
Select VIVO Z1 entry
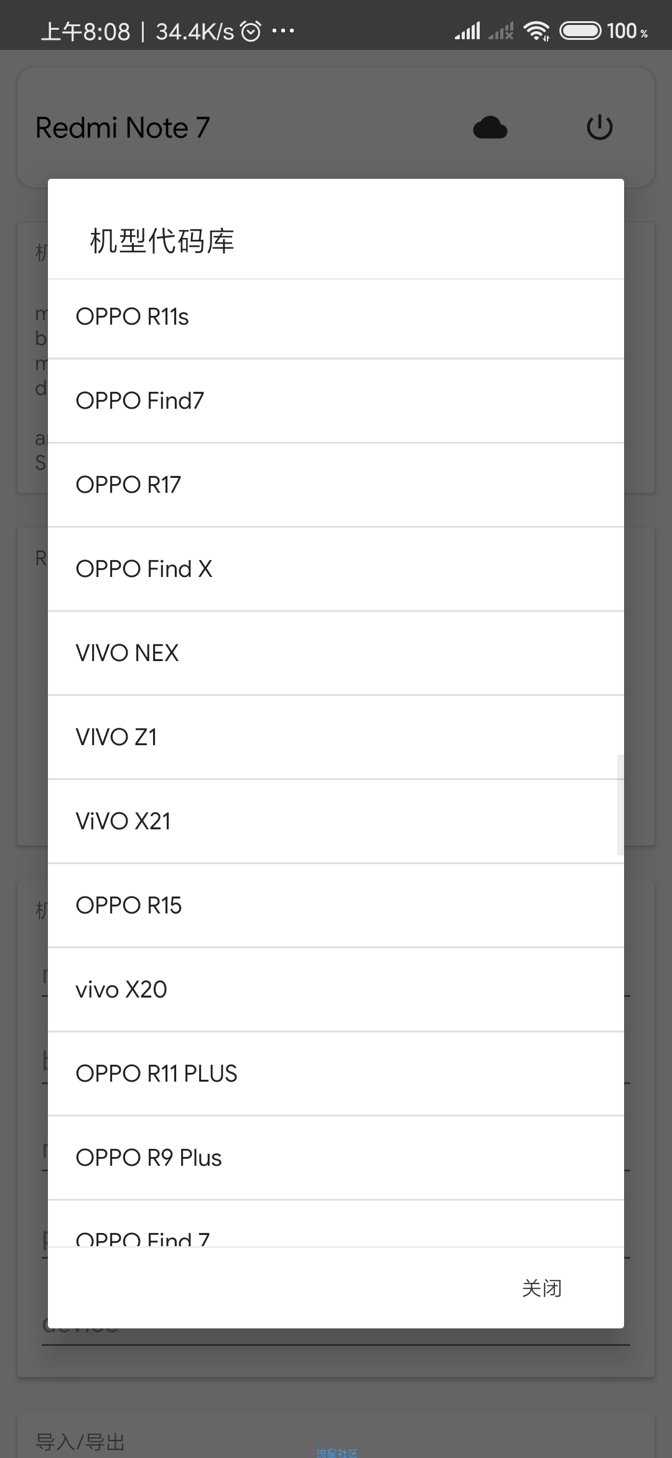click(x=336, y=737)
